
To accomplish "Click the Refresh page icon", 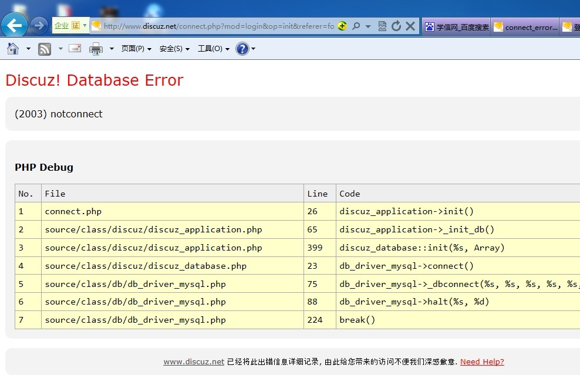I will (x=396, y=26).
